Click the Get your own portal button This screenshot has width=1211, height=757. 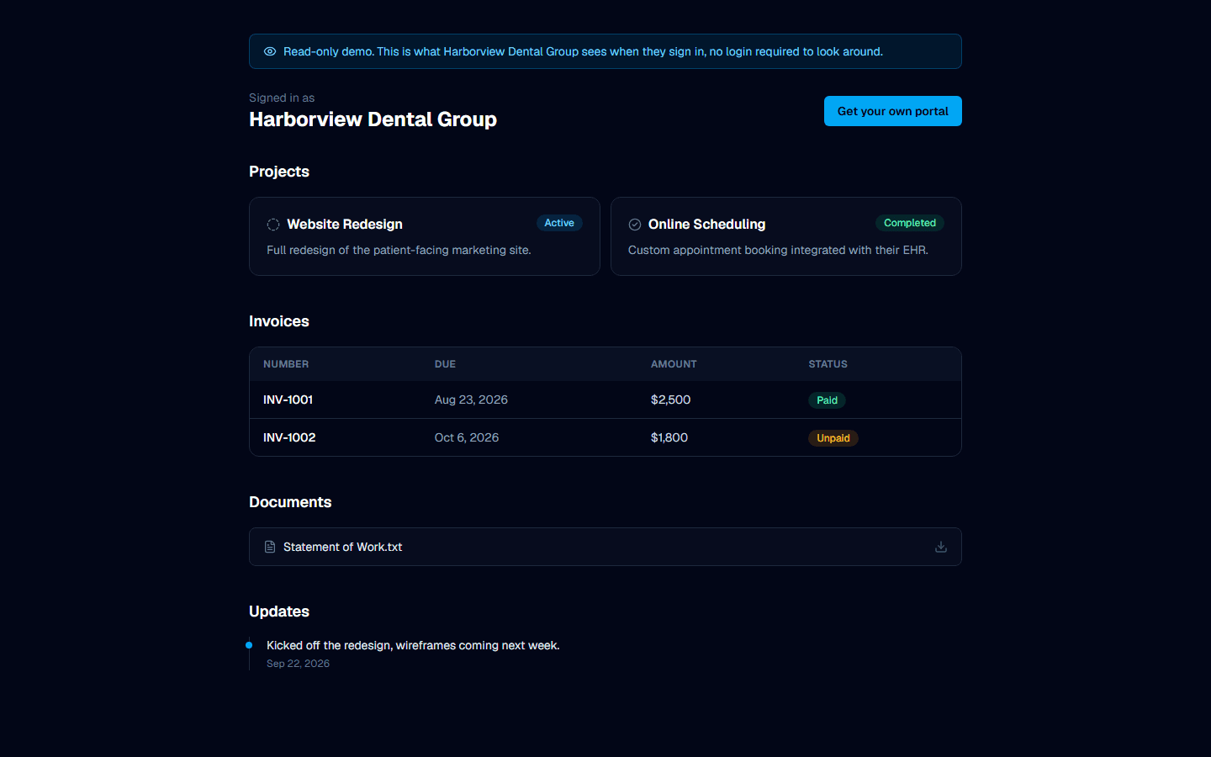click(893, 111)
